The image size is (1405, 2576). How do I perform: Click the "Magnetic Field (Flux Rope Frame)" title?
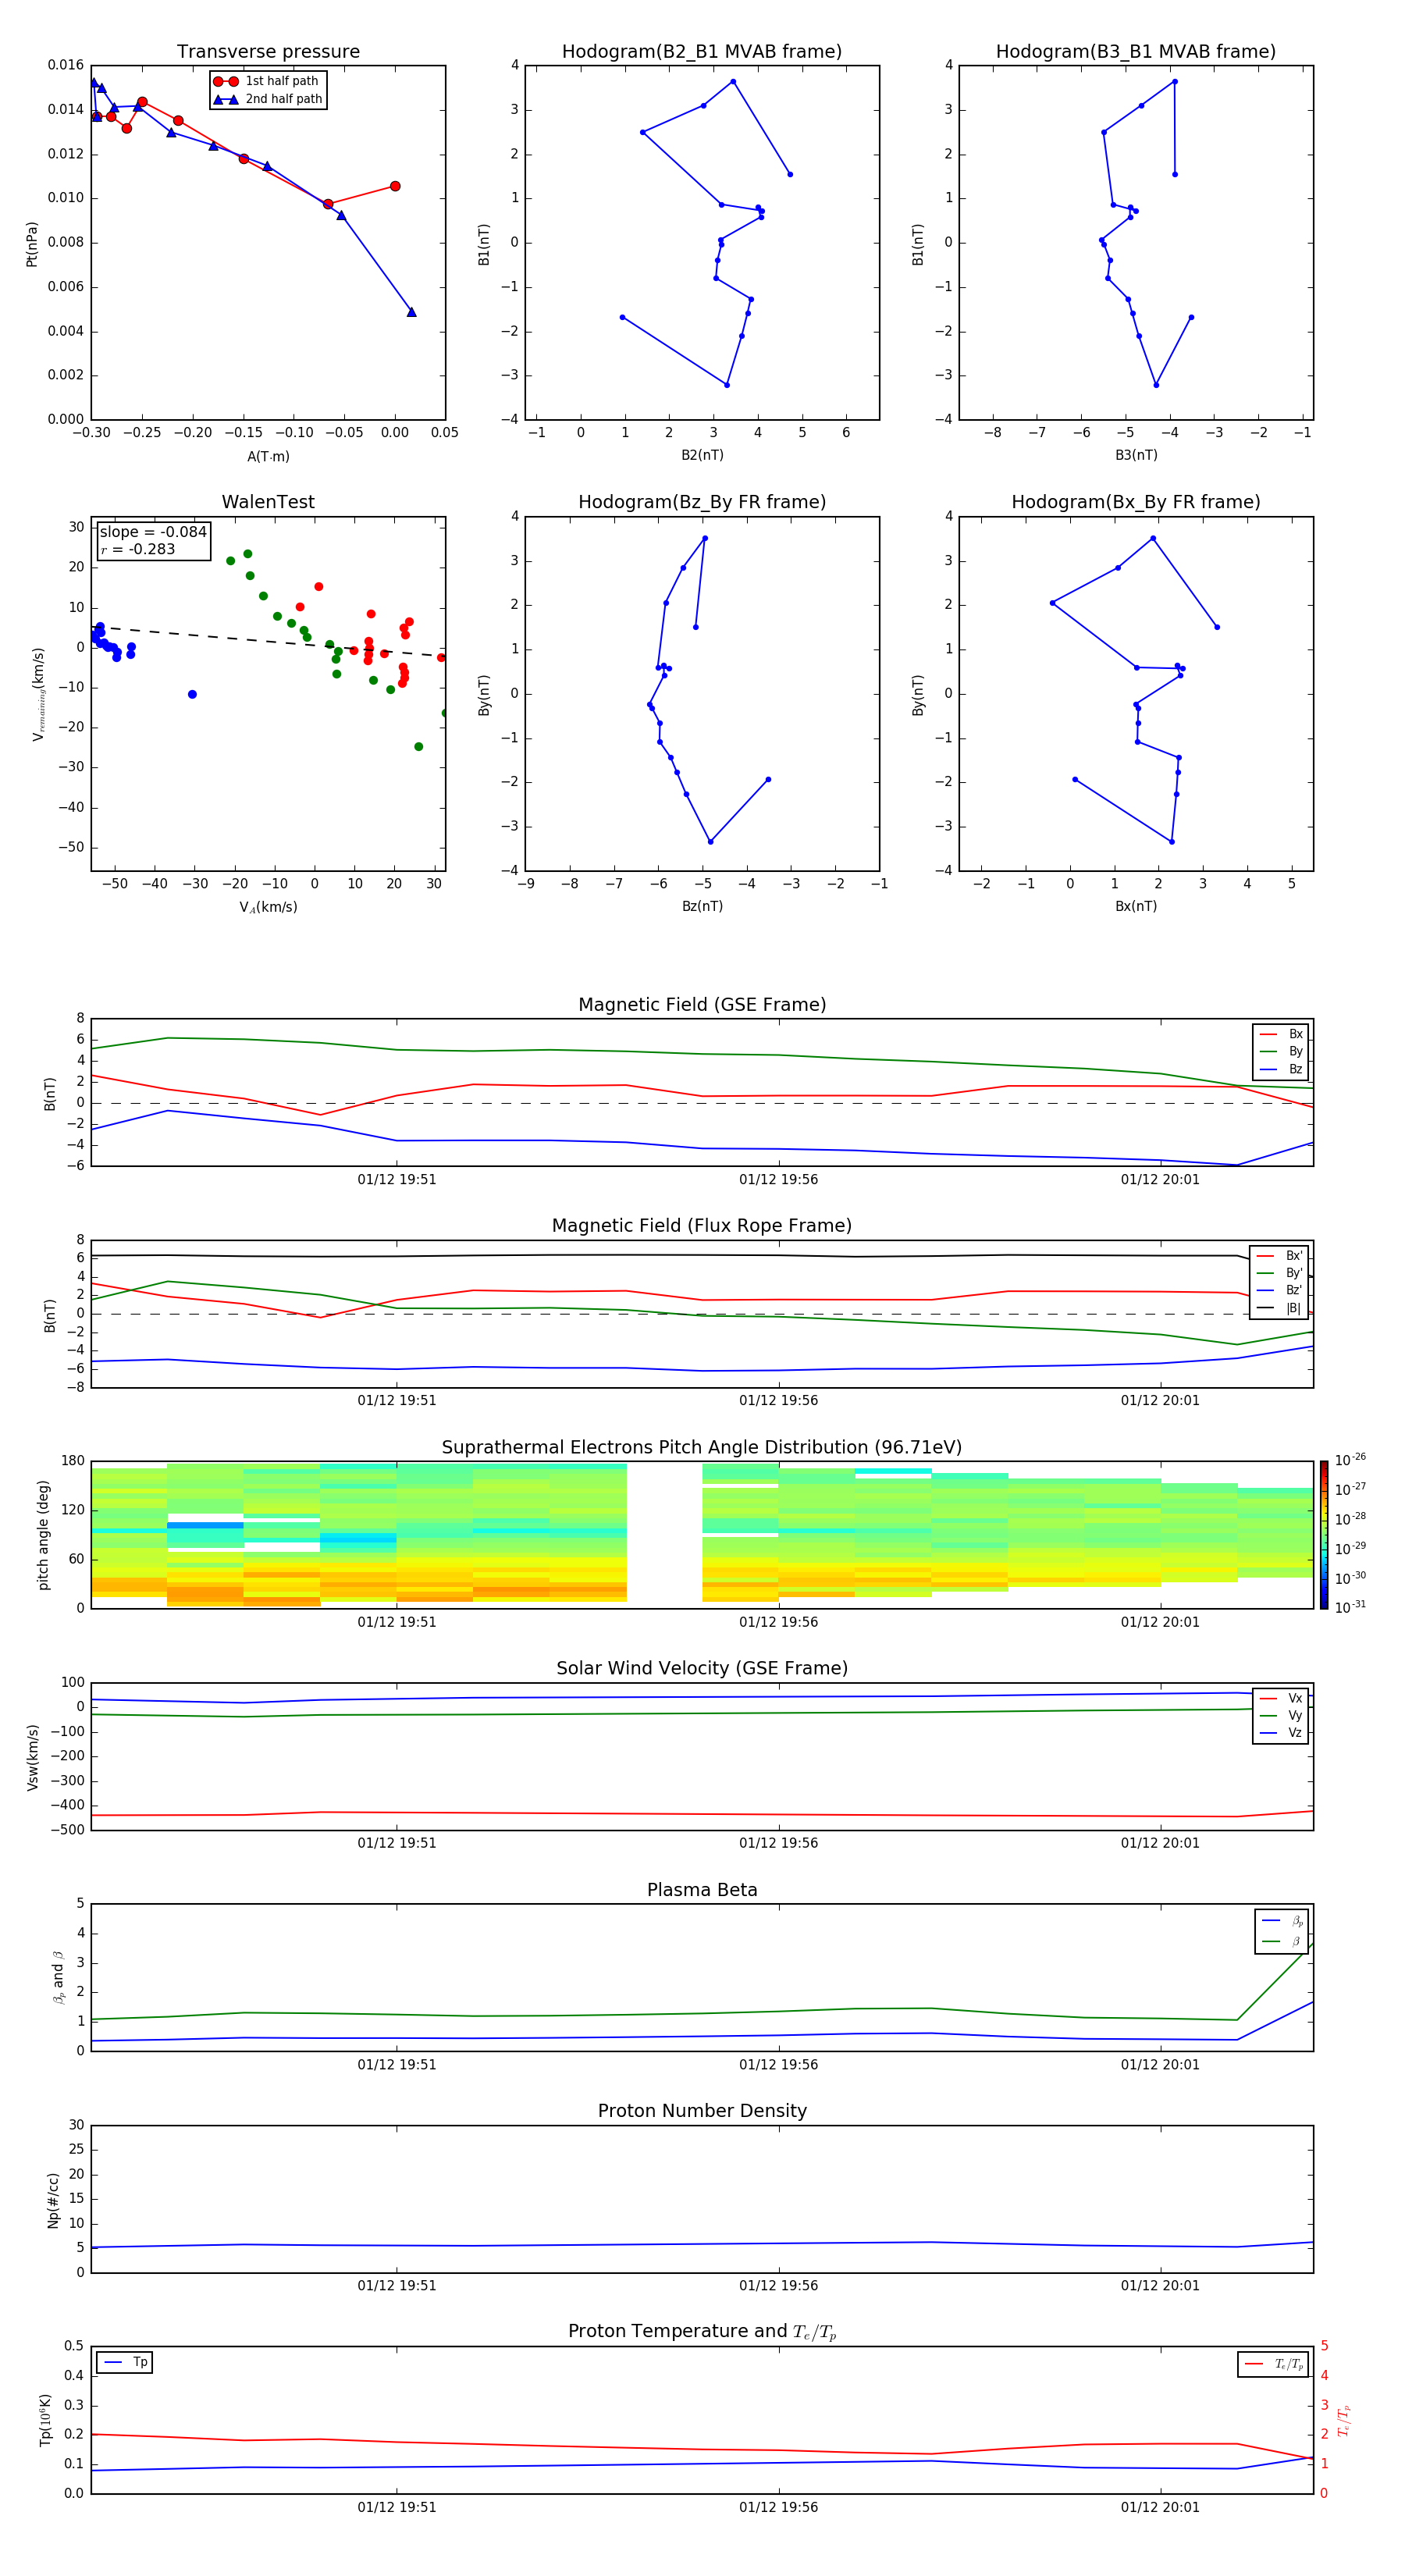pyautogui.click(x=702, y=1226)
